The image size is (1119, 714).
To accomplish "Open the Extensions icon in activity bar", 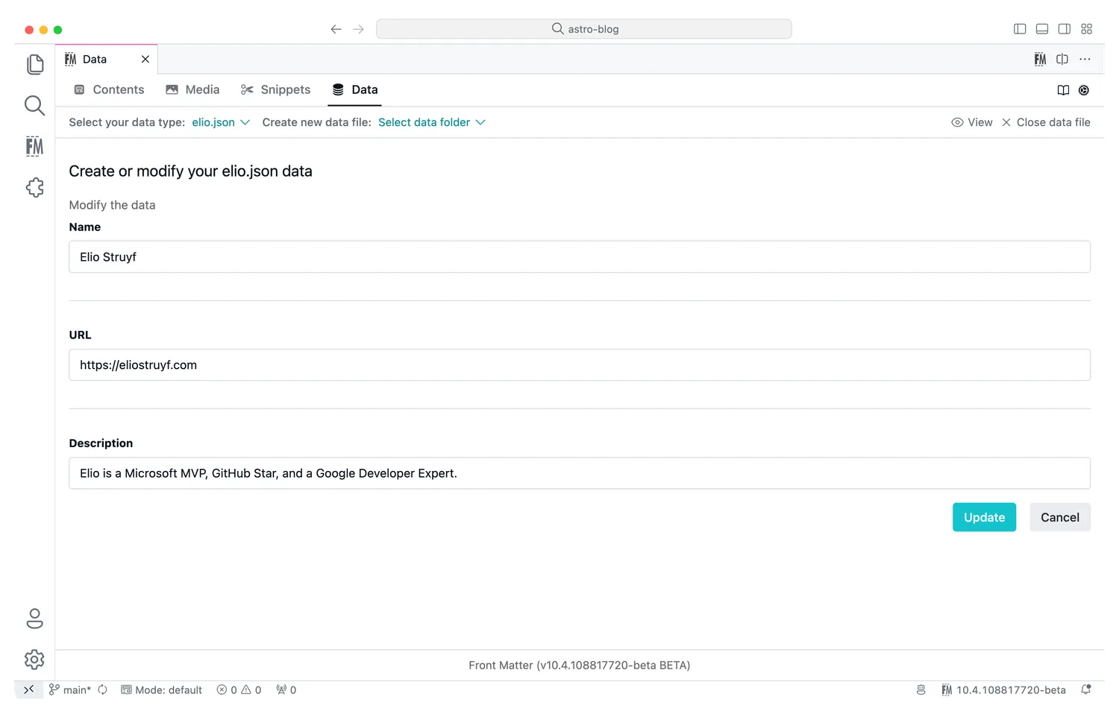I will pyautogui.click(x=34, y=187).
